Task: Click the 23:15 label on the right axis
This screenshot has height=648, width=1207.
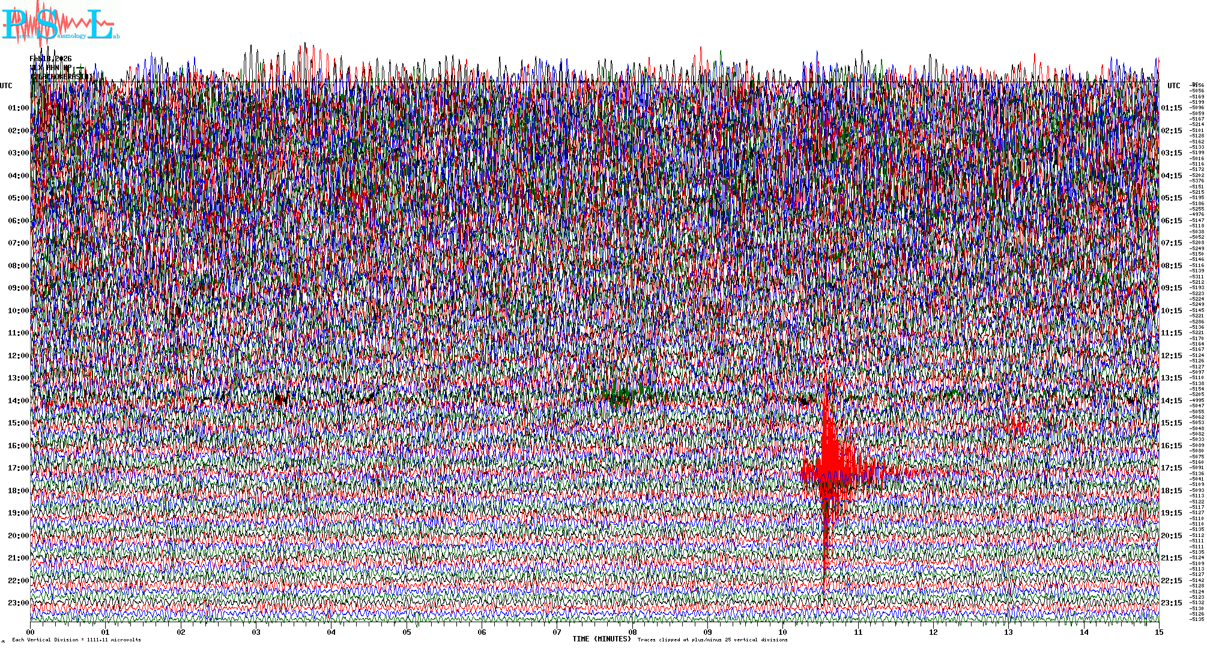Action: [1171, 603]
